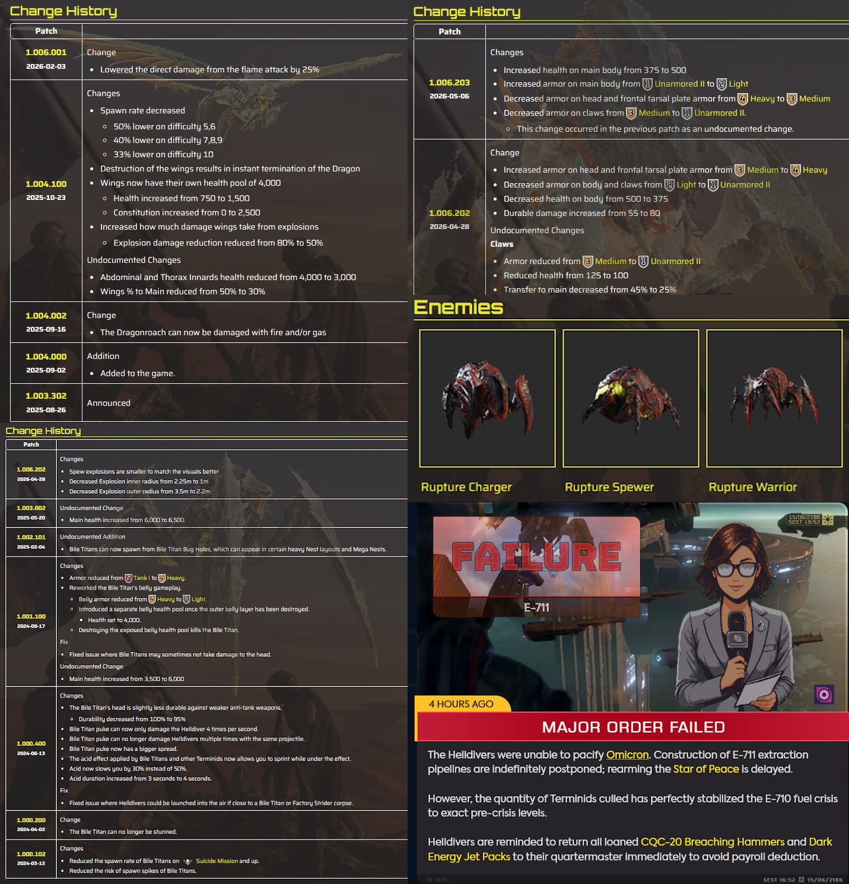Click 'Medium' link text in 'Decreased armor on head' row
849x884 pixels.
pyautogui.click(x=815, y=99)
